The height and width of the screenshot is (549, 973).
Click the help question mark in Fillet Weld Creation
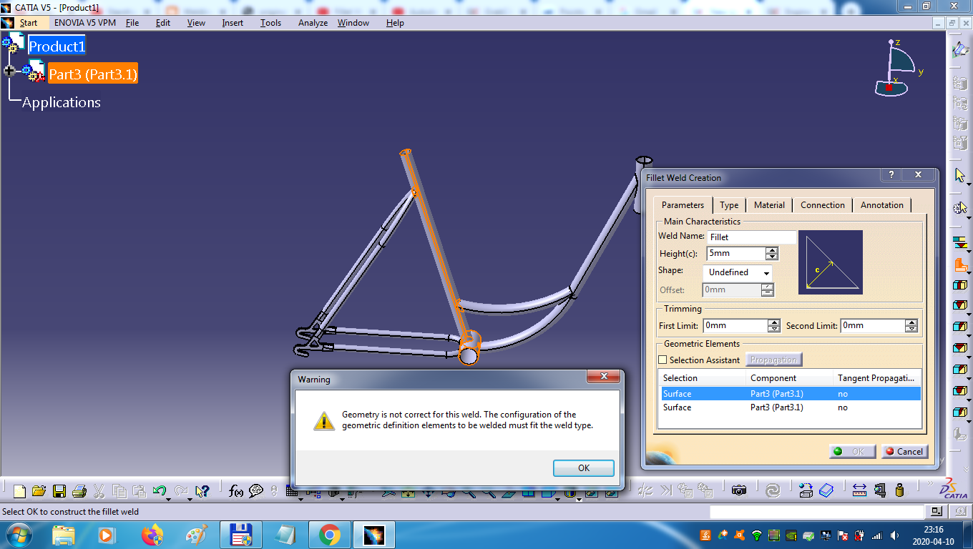[x=891, y=174]
